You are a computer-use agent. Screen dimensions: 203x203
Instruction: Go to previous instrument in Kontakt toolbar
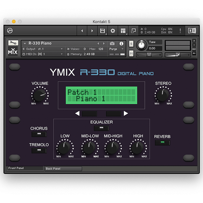[82, 31]
